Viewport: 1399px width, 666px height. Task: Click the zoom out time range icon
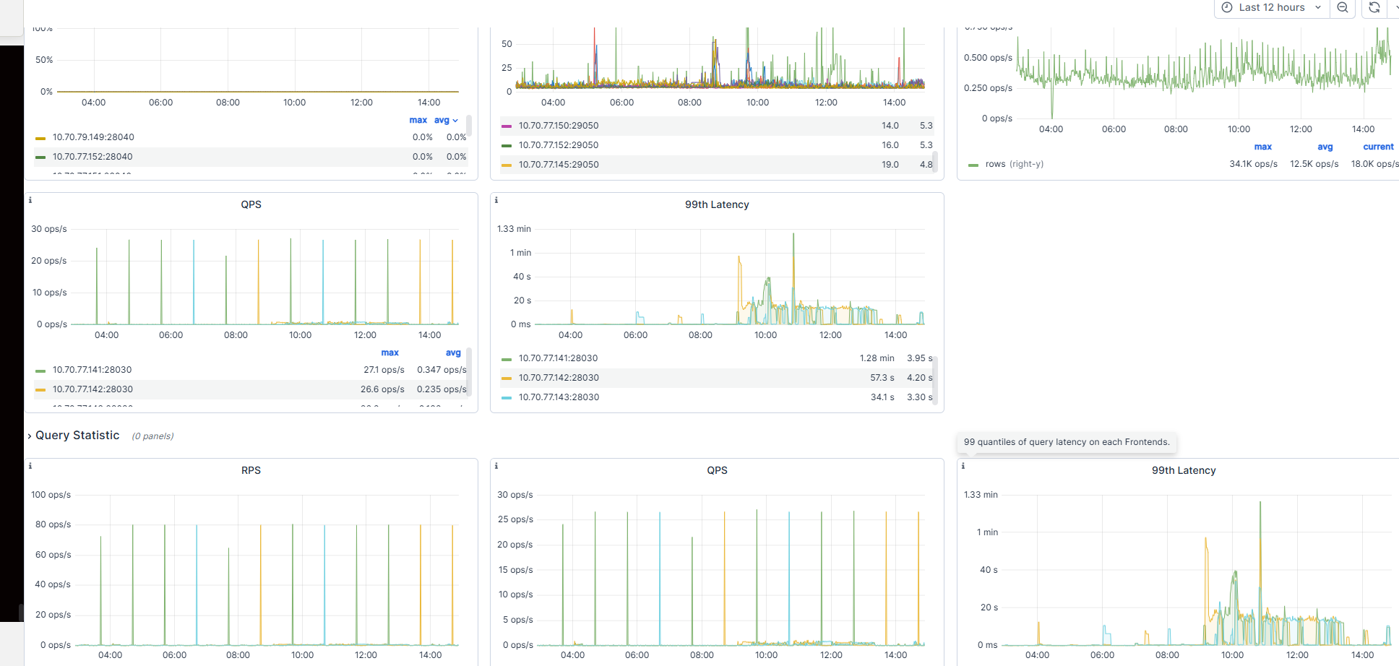(1343, 8)
